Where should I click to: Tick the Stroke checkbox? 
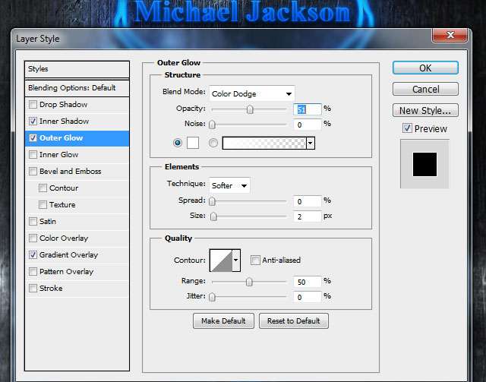click(x=33, y=289)
